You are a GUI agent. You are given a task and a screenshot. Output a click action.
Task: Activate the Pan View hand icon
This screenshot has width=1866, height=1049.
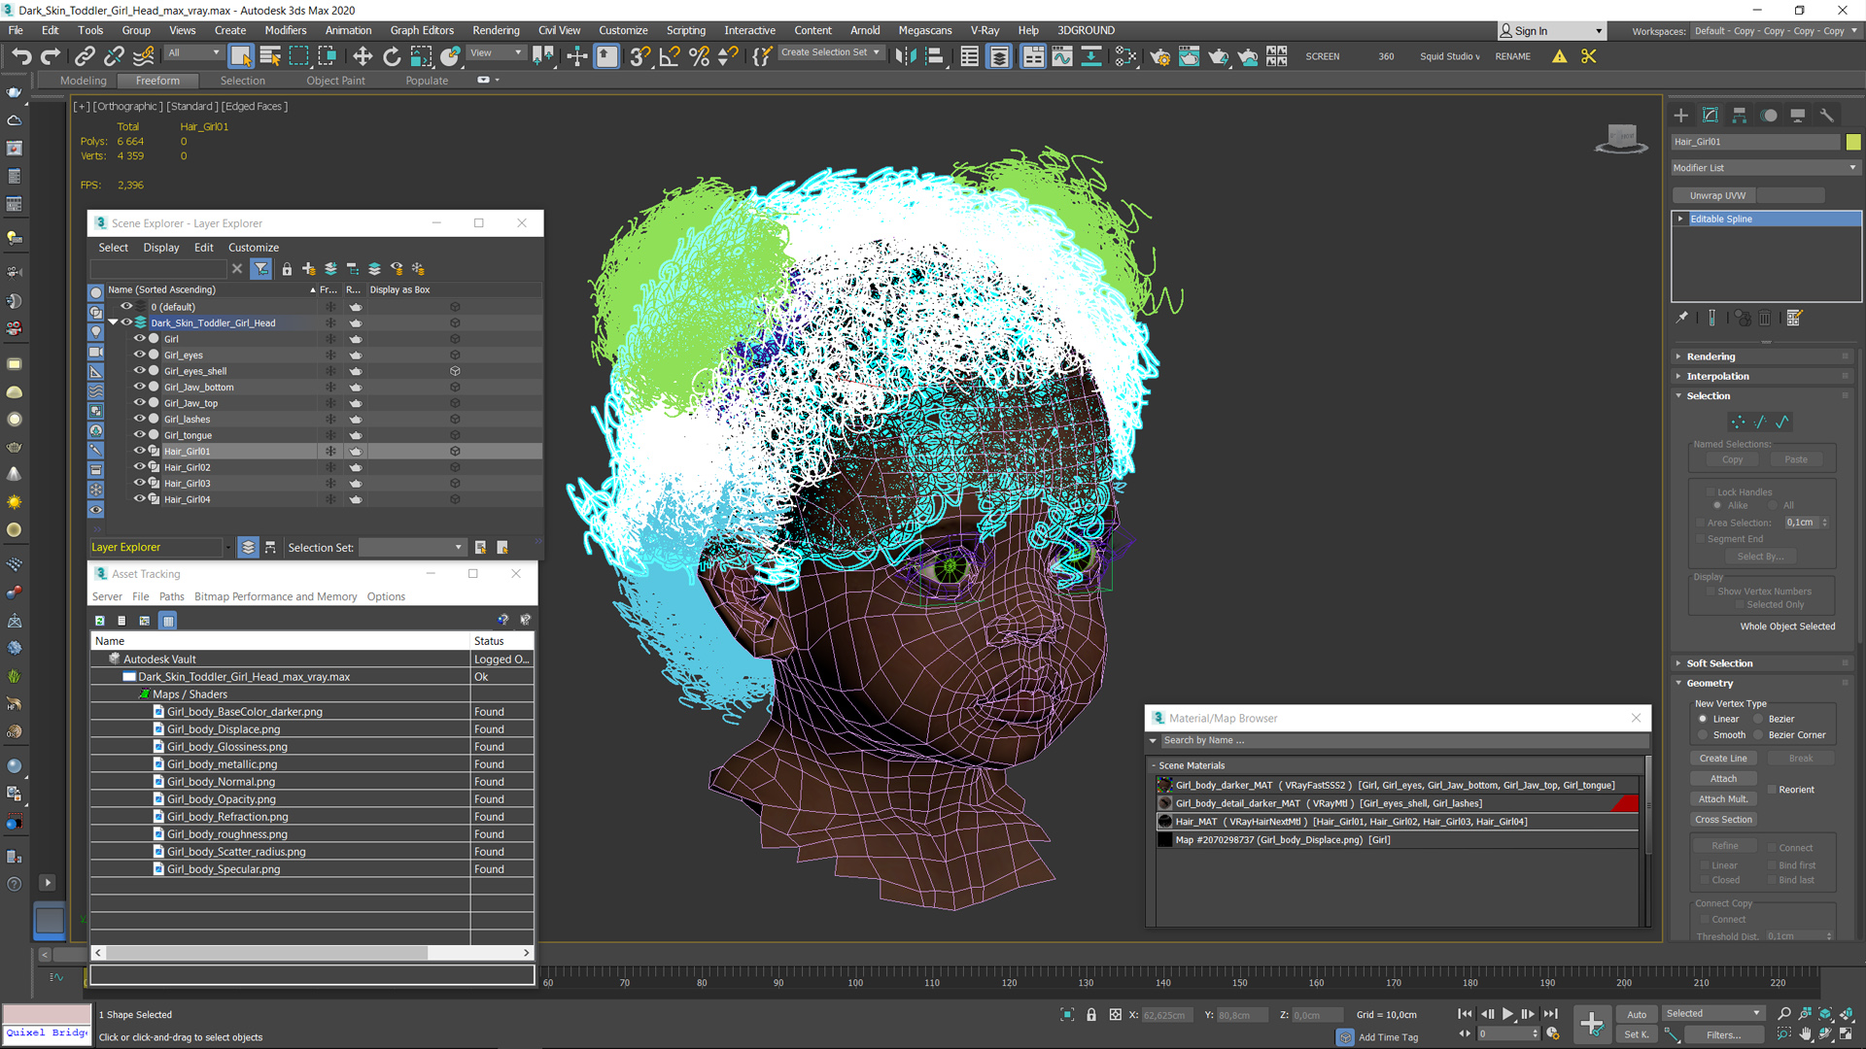[x=1805, y=1034]
